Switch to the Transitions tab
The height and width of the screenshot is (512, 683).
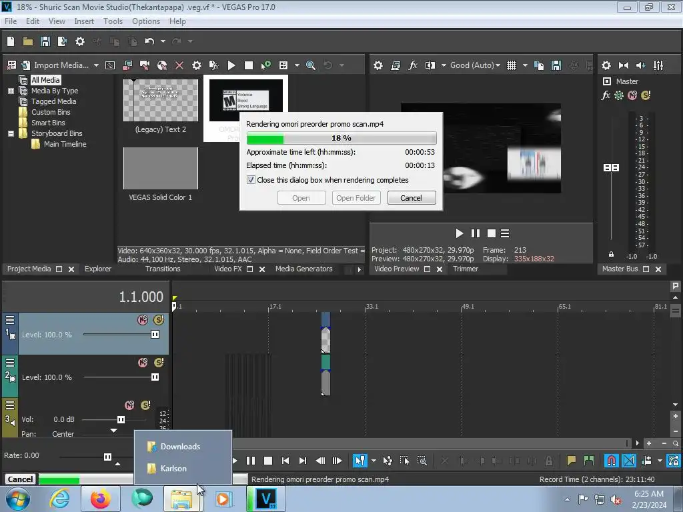tap(163, 269)
